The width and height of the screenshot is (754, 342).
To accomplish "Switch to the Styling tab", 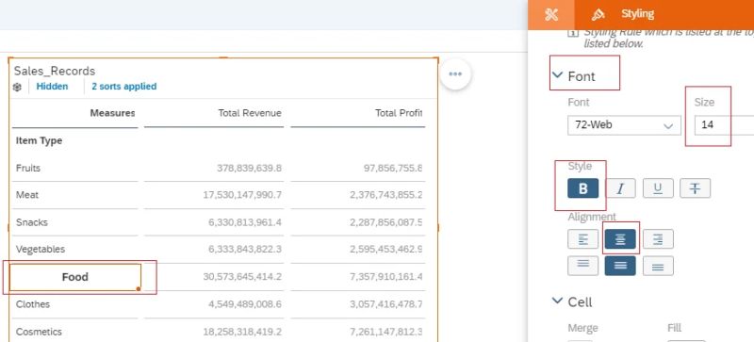I will pos(623,14).
